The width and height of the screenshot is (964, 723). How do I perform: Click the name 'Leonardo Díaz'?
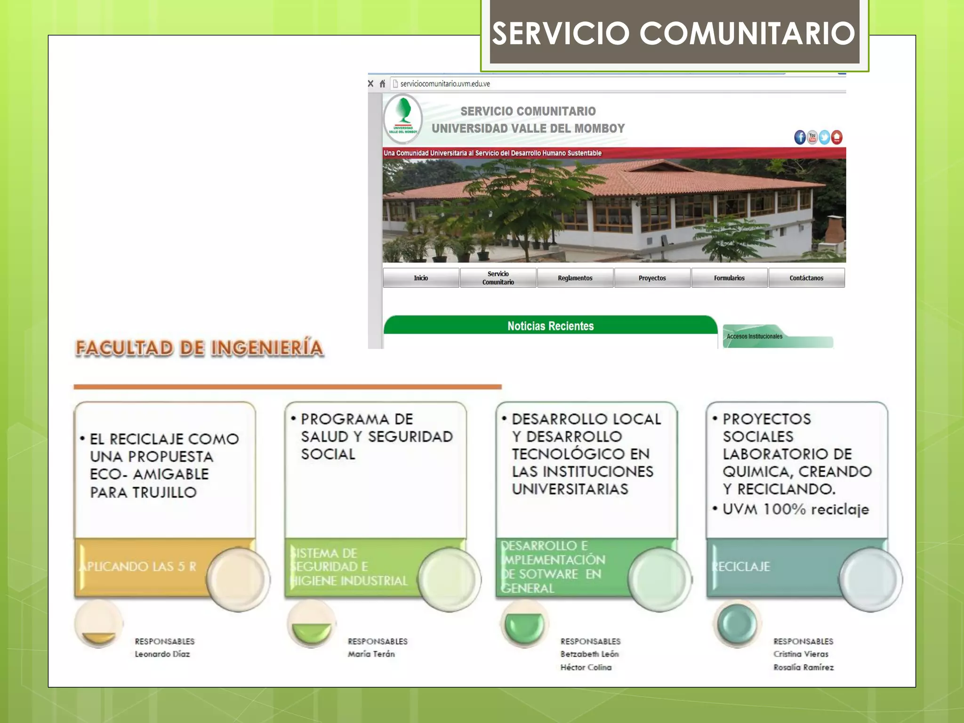(162, 654)
